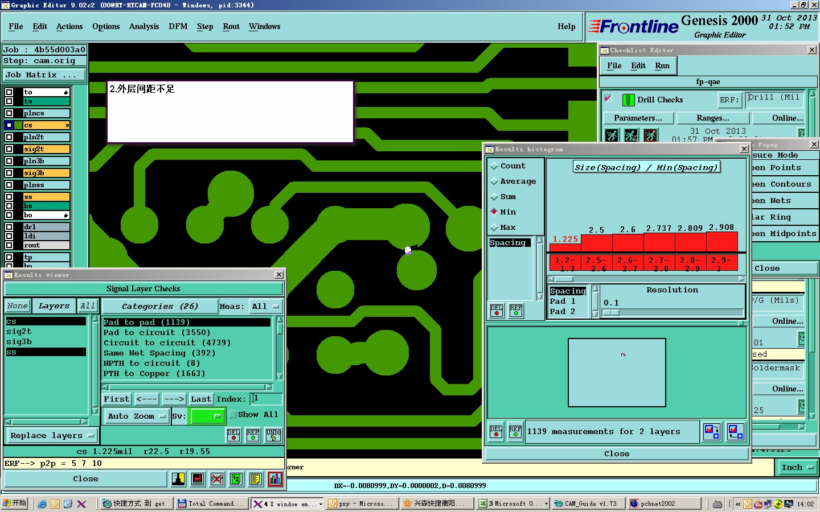The image size is (820, 512).
Task: Select the Count radio option
Action: click(494, 166)
